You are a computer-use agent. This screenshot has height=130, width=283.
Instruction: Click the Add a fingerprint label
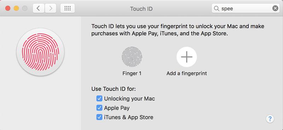point(187,73)
